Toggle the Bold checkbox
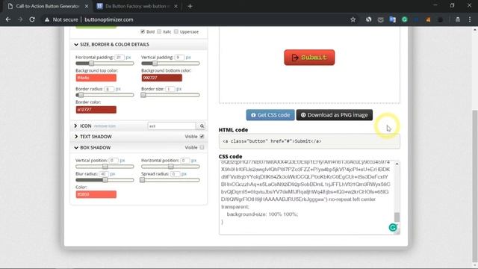This screenshot has width=478, height=269. point(143,31)
